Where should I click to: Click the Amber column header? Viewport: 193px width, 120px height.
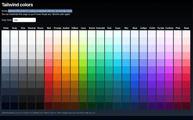(x=66, y=28)
